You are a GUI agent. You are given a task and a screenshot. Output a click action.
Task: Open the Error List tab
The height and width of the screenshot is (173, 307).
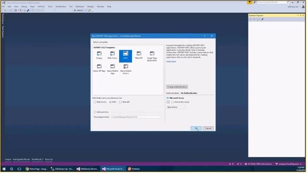(x=49, y=159)
